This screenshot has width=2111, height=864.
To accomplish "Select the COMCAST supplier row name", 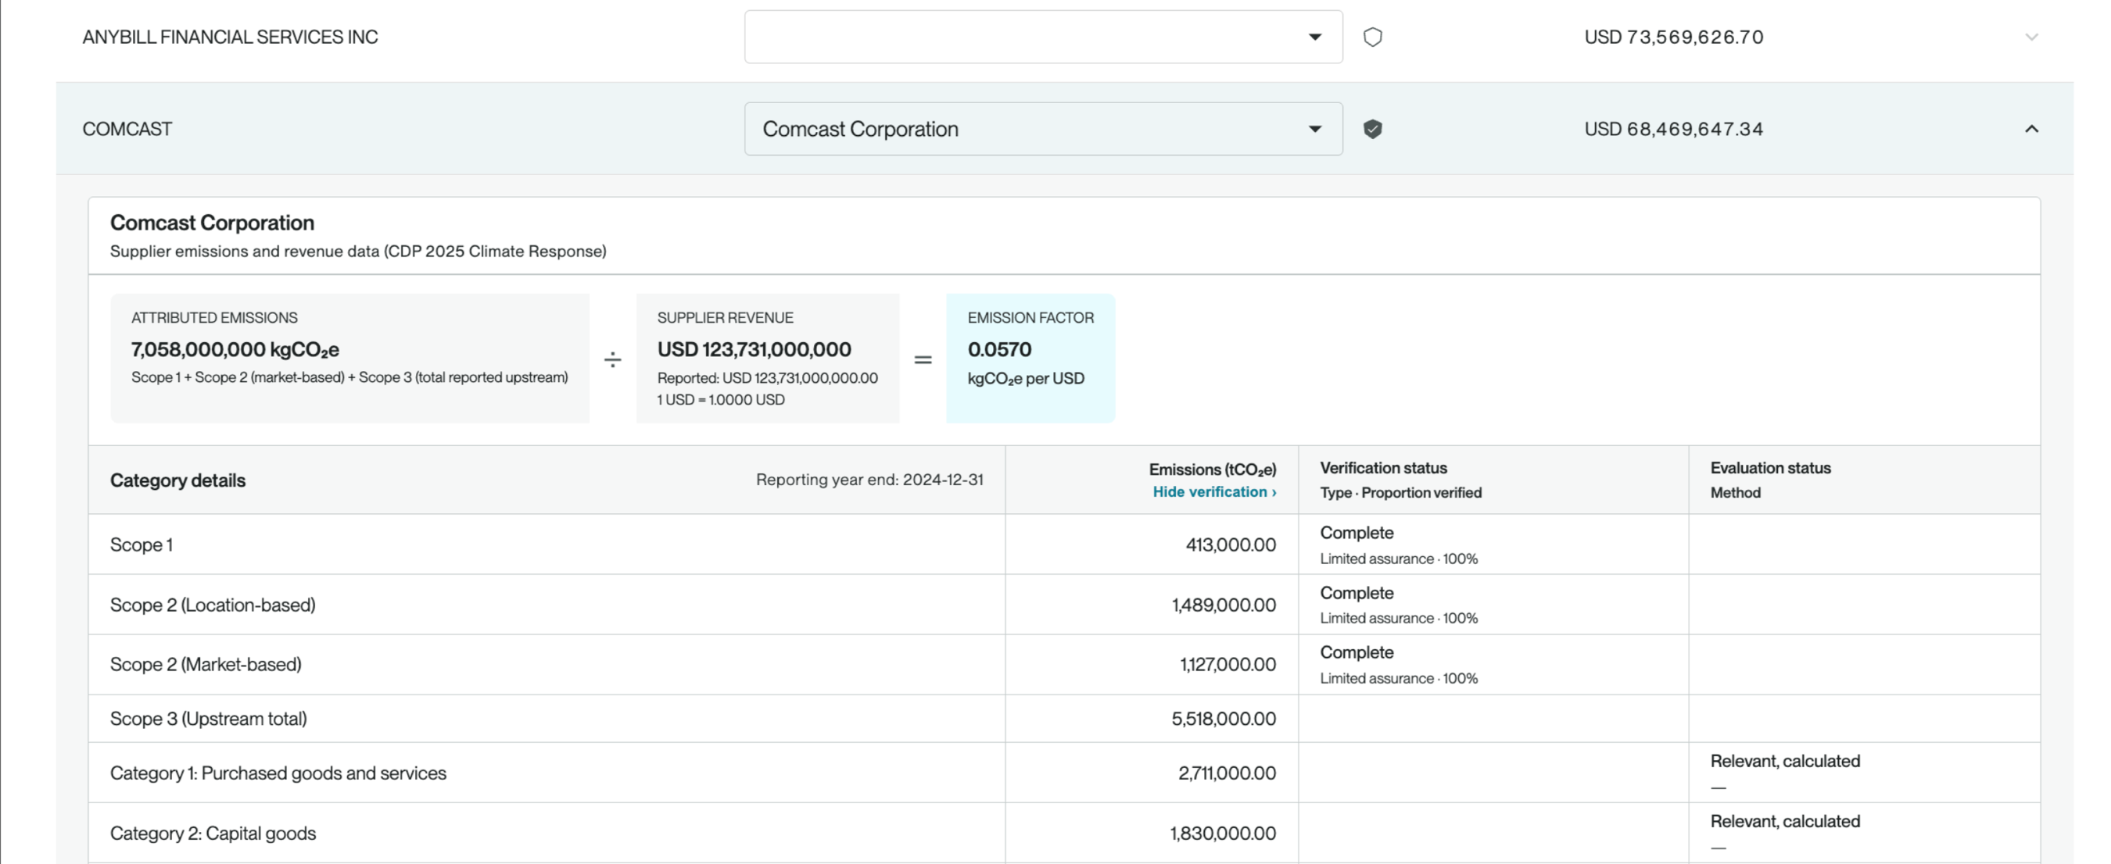I will pos(127,129).
